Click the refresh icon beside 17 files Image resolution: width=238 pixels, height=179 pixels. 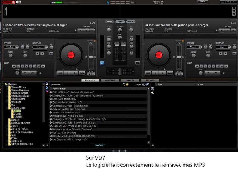coord(143,84)
